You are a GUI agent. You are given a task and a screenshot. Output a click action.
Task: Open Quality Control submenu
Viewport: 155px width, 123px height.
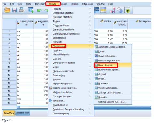point(71,105)
